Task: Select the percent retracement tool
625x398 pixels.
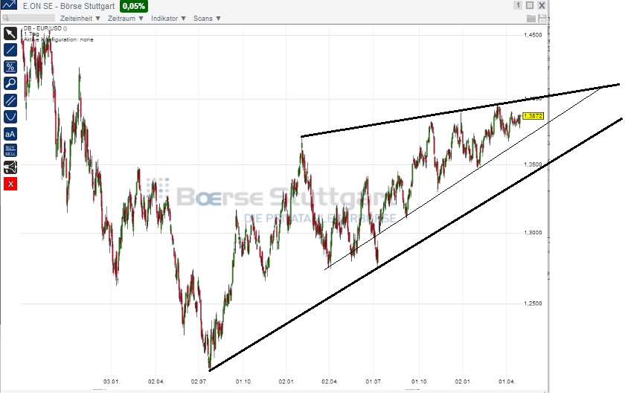Action: click(x=10, y=67)
